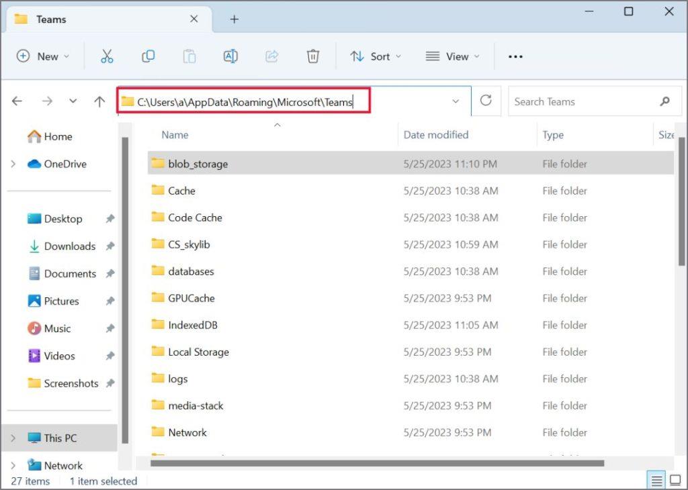Viewport: 688px width, 490px height.
Task: Add a new tab with plus button
Action: [x=234, y=19]
